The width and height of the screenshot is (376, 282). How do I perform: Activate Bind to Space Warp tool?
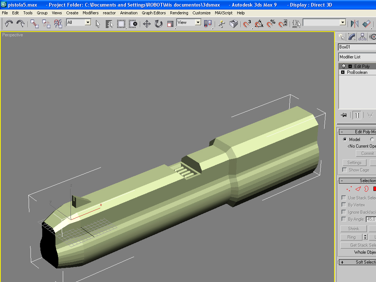[x=58, y=23]
